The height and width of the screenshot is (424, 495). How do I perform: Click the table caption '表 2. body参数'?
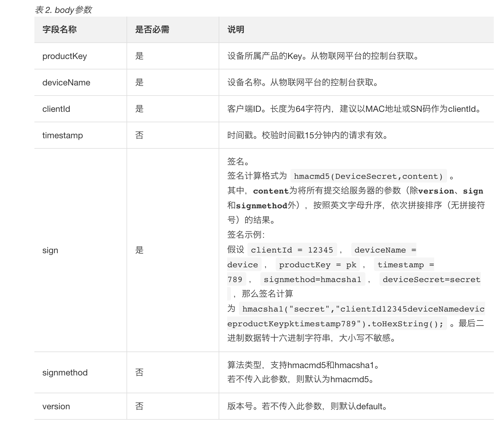tap(63, 10)
